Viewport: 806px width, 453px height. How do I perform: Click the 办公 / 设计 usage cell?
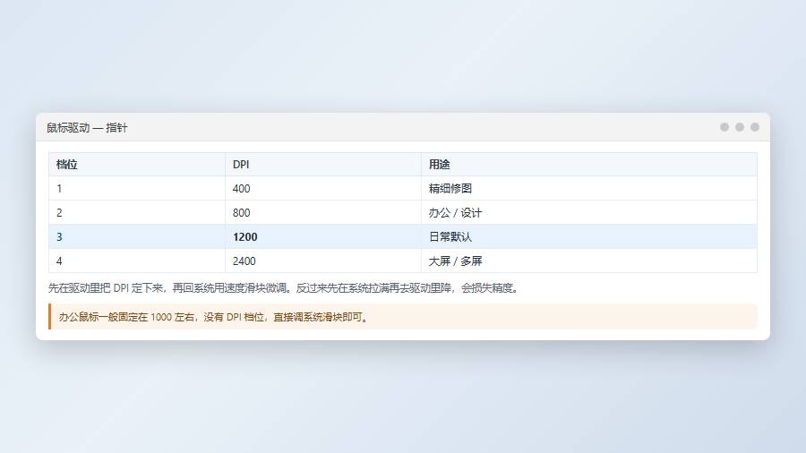point(589,213)
